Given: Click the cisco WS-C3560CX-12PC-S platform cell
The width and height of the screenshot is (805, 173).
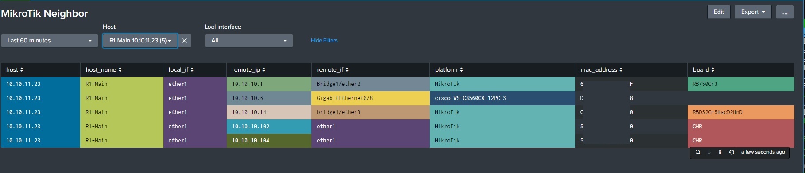Looking at the screenshot, I should click(x=502, y=98).
